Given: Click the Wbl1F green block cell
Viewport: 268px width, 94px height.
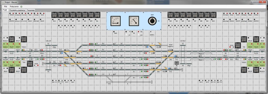Looking at the screenshot, I should 18,45.
